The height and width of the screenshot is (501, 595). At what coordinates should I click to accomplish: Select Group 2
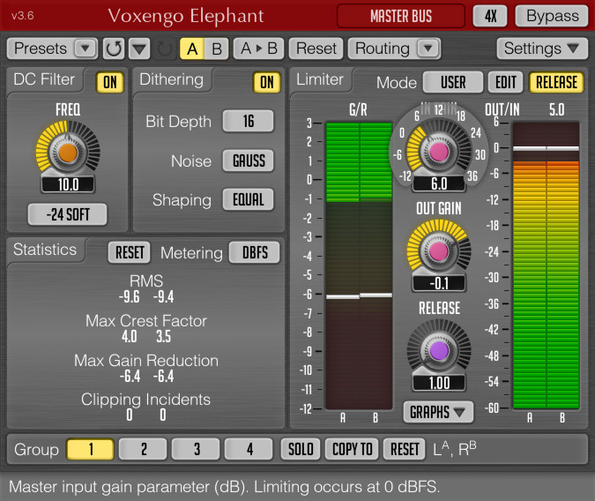click(143, 449)
